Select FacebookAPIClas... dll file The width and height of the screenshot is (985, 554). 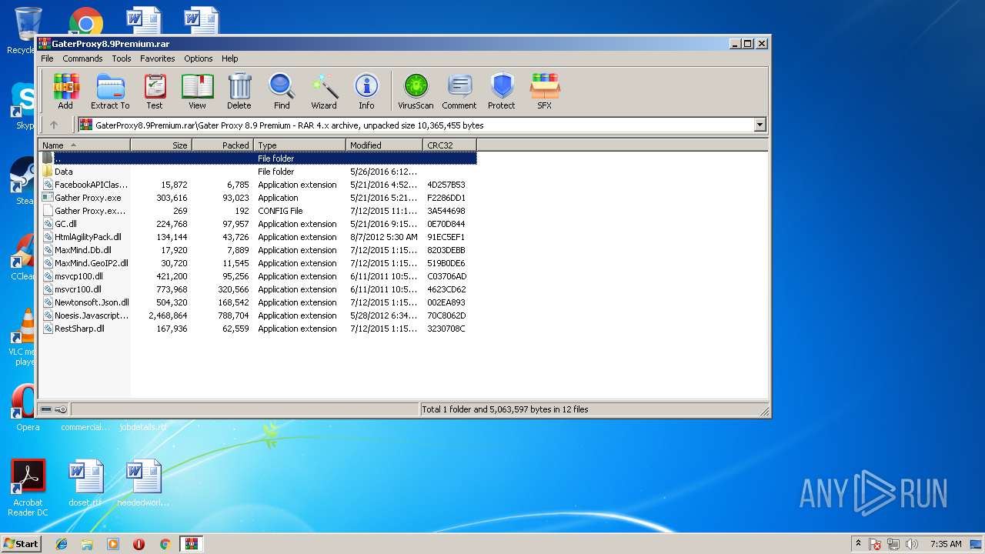(258, 185)
